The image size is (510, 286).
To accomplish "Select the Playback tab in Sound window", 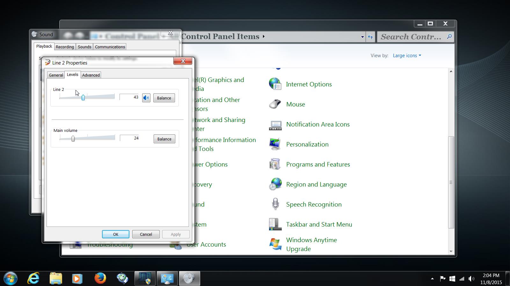I will coord(44,46).
